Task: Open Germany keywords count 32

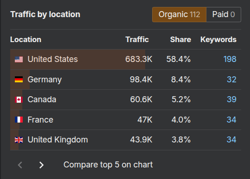Action: (x=231, y=80)
